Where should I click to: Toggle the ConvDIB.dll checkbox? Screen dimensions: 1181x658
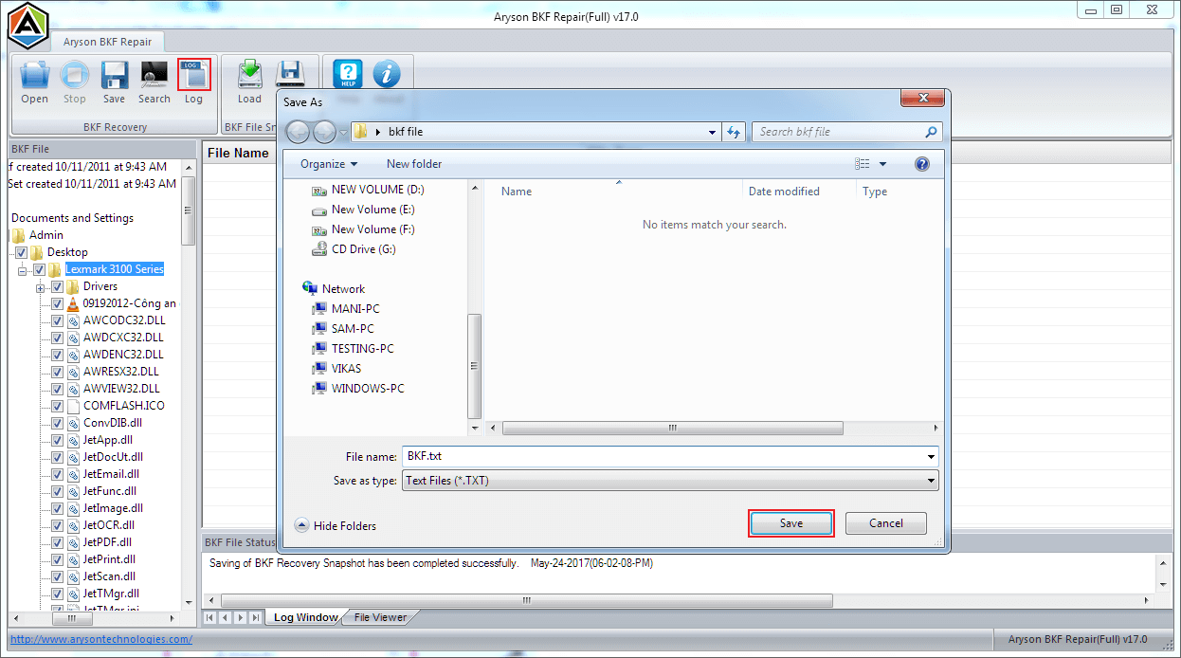58,423
